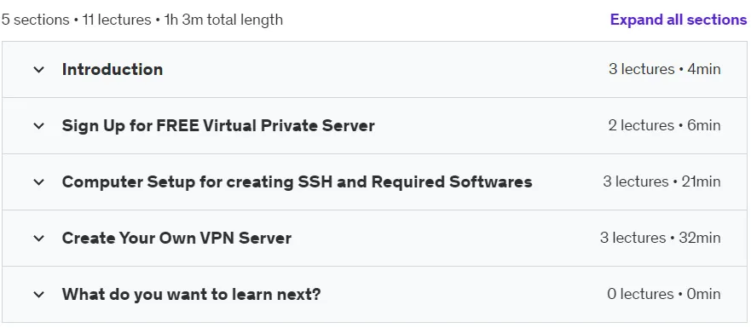This screenshot has height=328, width=751.
Task: Open Sign Up for FREE Virtual Private Server title
Action: 218,125
